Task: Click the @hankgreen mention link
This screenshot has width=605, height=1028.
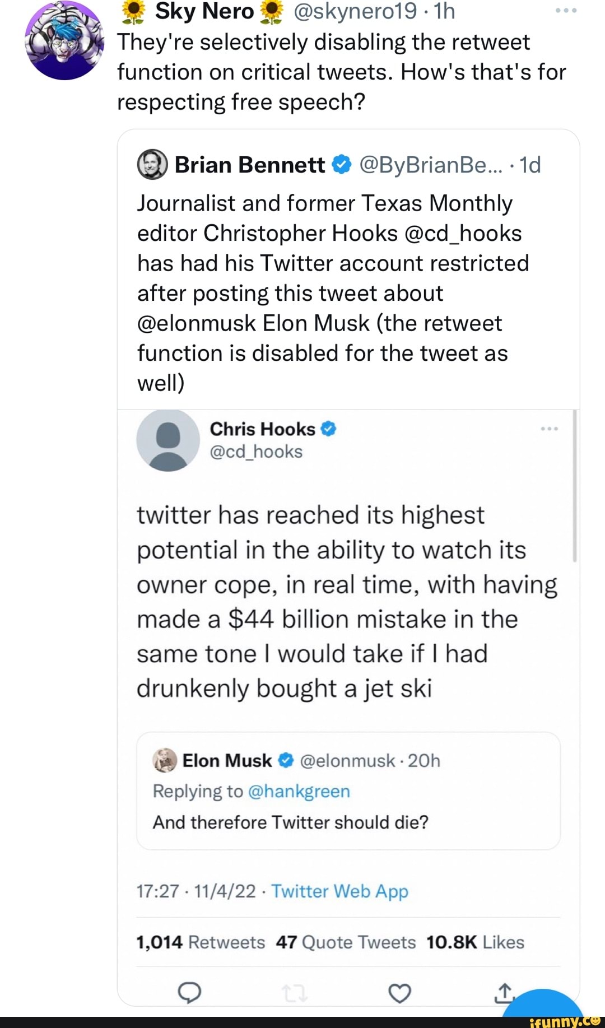Action: (299, 791)
